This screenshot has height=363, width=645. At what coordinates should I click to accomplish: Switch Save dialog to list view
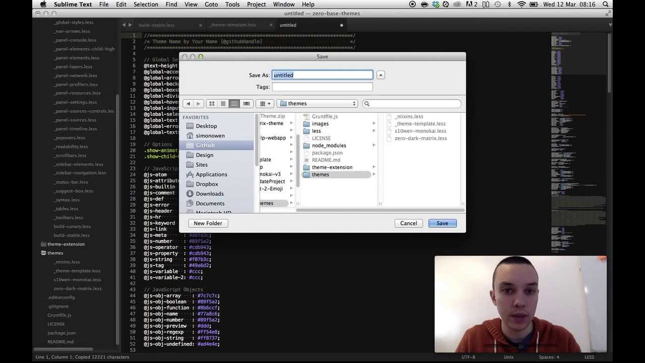(223, 104)
